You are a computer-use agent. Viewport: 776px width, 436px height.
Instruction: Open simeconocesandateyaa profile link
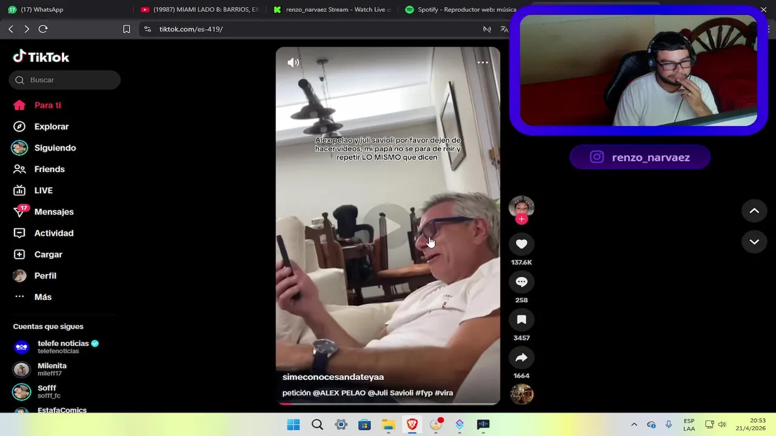[333, 377]
